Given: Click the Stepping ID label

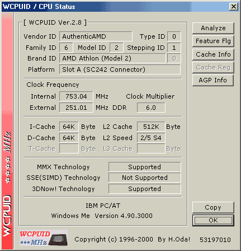Looking at the screenshot, I should pyautogui.click(x=146, y=48).
